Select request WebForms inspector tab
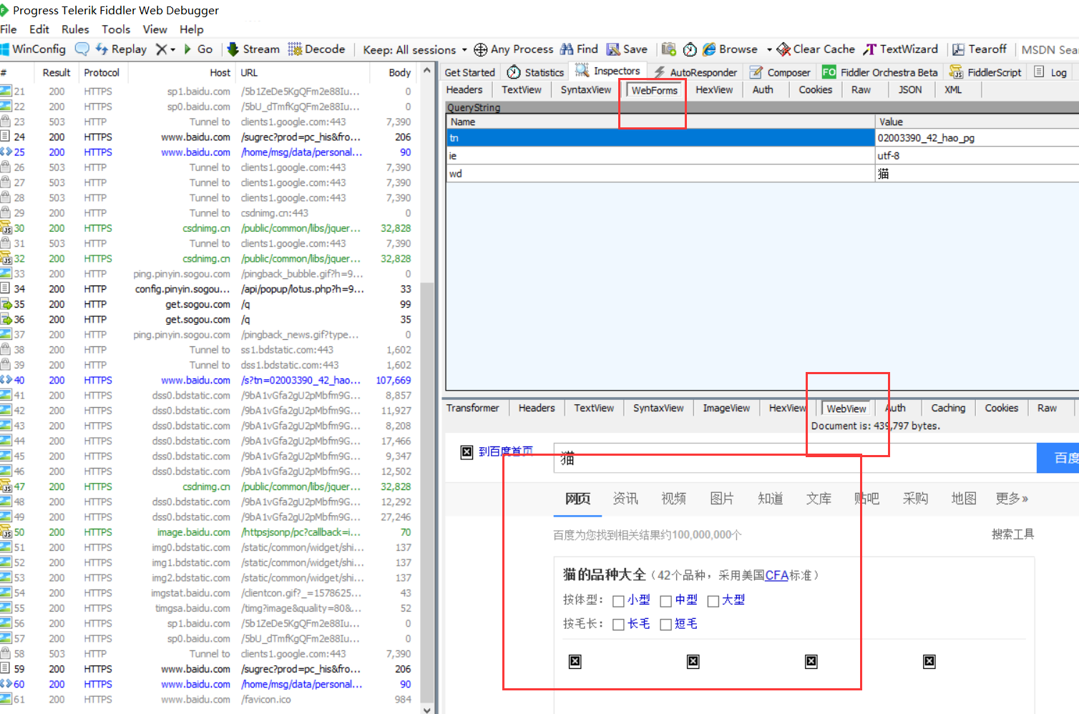1079x714 pixels. pyautogui.click(x=654, y=90)
